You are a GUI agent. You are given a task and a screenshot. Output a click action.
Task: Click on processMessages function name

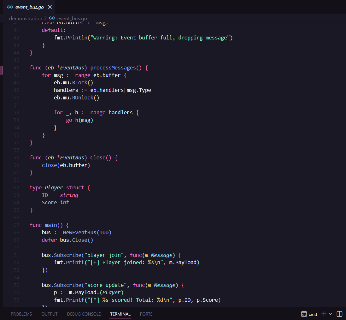[113, 68]
